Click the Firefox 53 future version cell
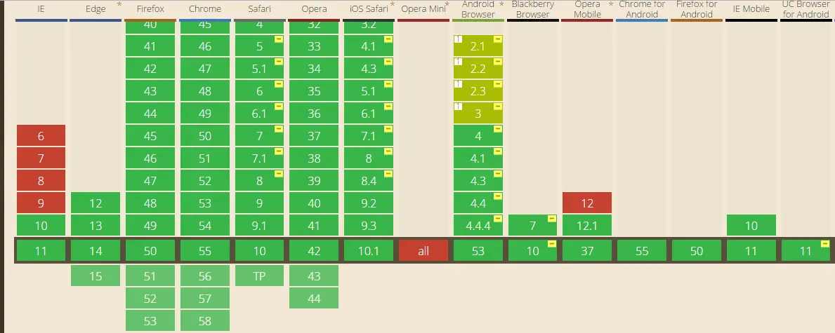This screenshot has width=835, height=333. pyautogui.click(x=150, y=321)
